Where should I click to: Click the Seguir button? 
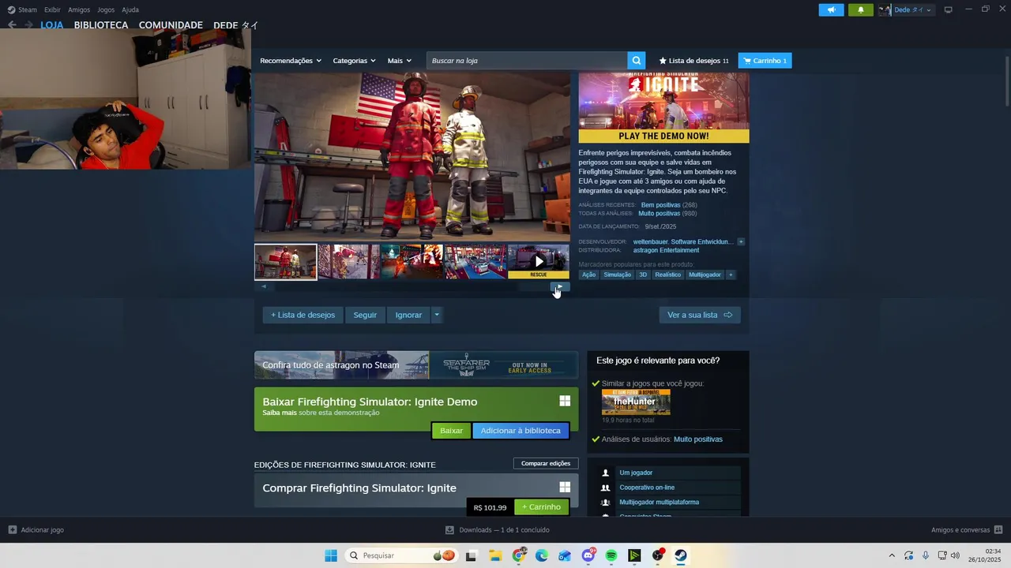(x=365, y=315)
